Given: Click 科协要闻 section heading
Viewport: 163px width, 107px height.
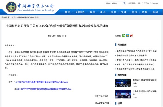Looking at the screenshot, I should tap(122, 45).
